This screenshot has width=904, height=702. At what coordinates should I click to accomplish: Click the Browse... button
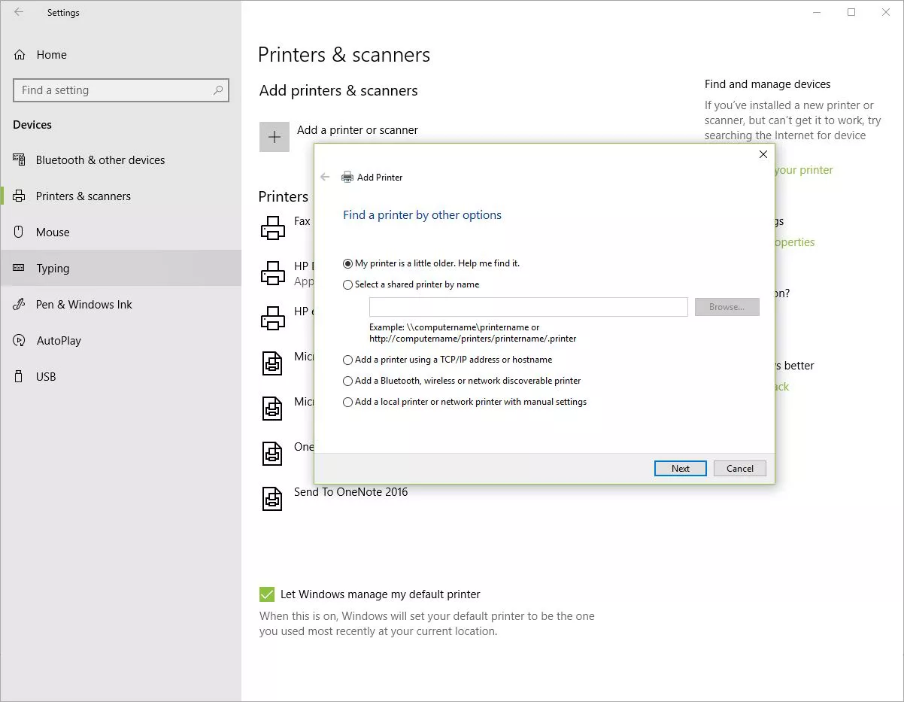click(727, 307)
